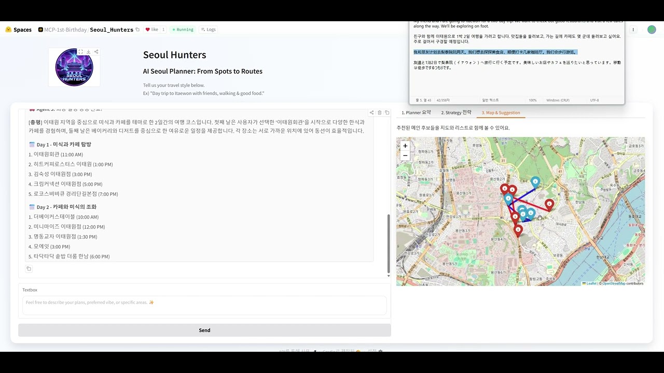Click 1. 더베이커스테이블 (10:00 AM) item
The width and height of the screenshot is (664, 373).
(x=63, y=217)
